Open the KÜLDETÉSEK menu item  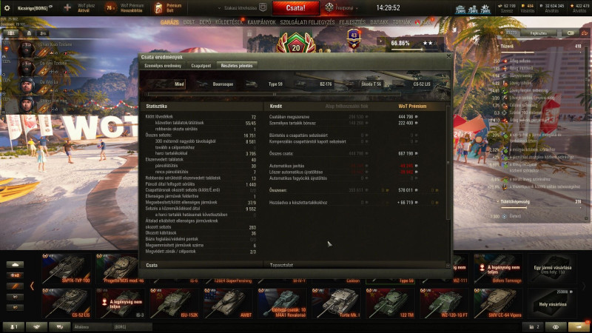click(229, 22)
